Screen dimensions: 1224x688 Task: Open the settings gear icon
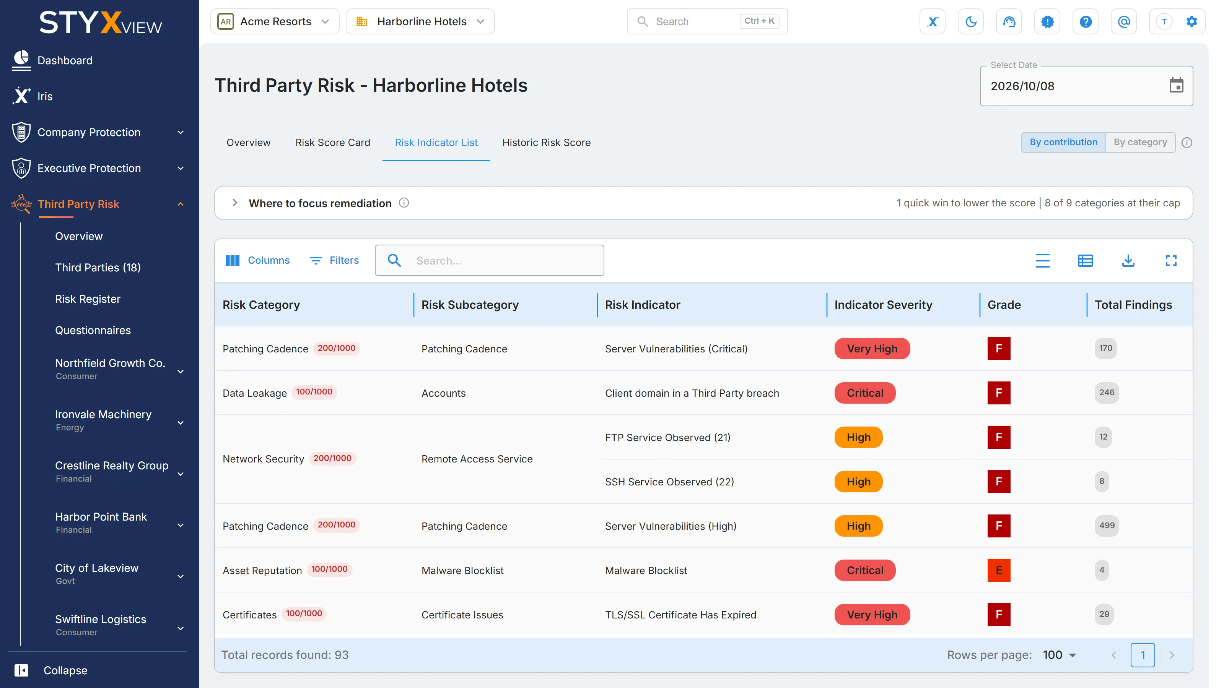(x=1192, y=21)
